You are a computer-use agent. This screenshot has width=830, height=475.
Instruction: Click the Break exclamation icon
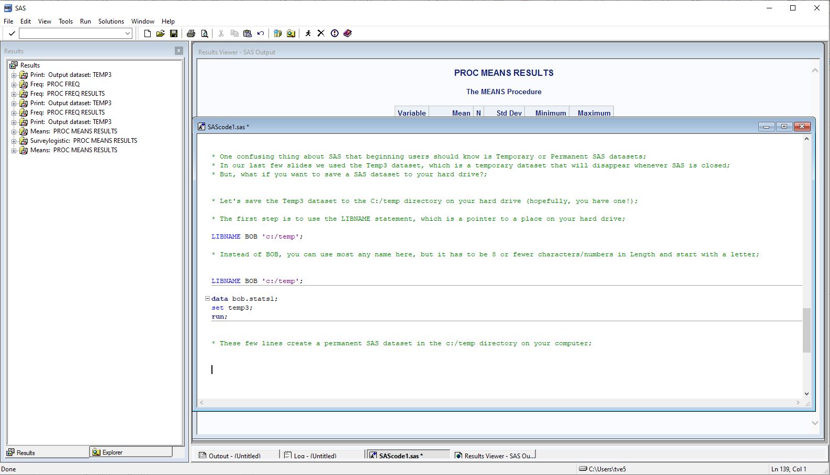(334, 33)
